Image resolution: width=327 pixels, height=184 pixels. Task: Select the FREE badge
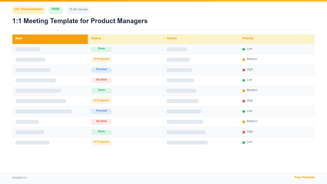55,10
